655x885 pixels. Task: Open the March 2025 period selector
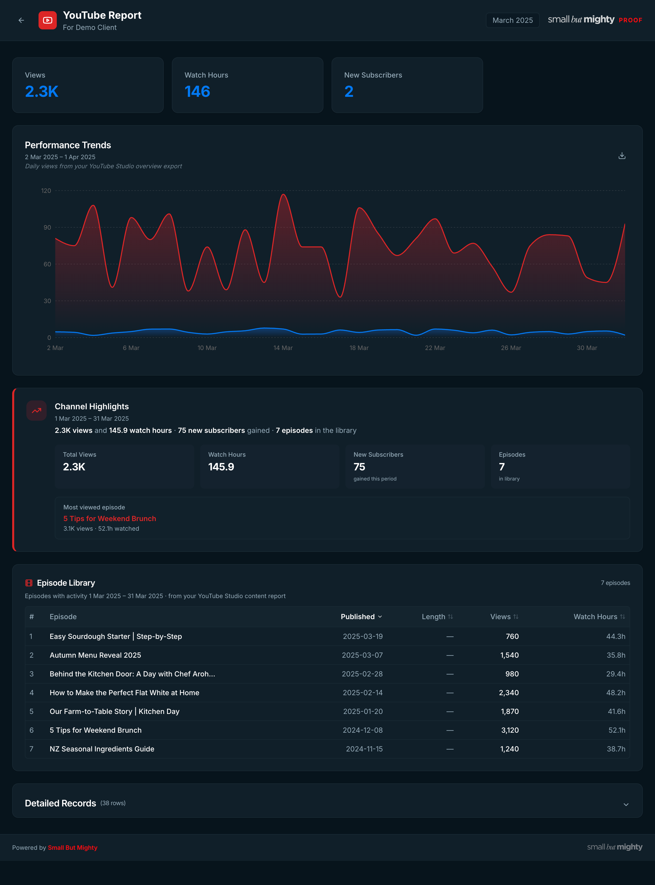point(512,20)
